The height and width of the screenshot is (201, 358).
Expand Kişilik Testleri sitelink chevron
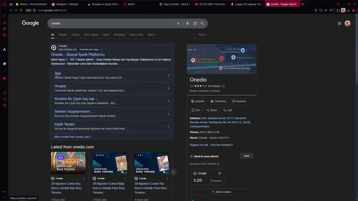168,126
